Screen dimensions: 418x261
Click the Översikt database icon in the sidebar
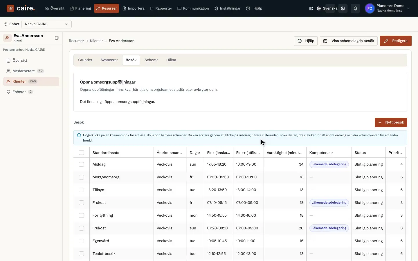tap(8, 61)
